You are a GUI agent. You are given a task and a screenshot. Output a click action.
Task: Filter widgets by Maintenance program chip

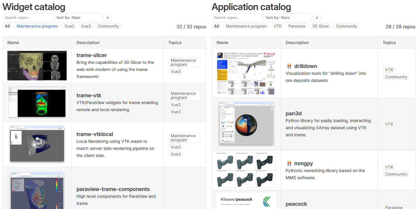(x=37, y=26)
